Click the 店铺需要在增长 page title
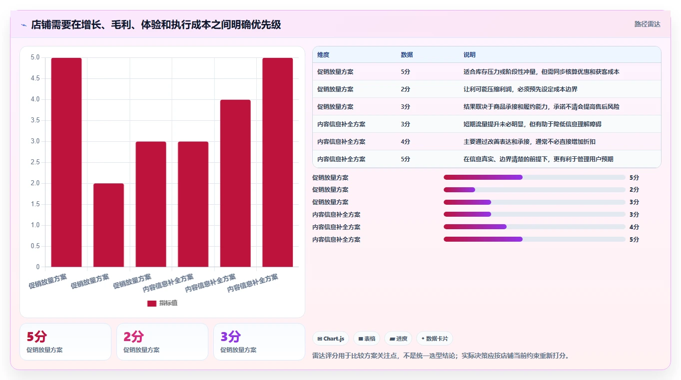This screenshot has height=380, width=681. pyautogui.click(x=156, y=24)
